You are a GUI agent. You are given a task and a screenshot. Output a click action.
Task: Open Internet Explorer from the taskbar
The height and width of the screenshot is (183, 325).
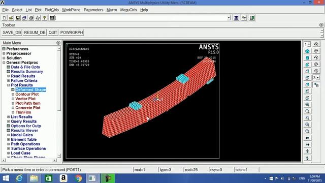19,178
